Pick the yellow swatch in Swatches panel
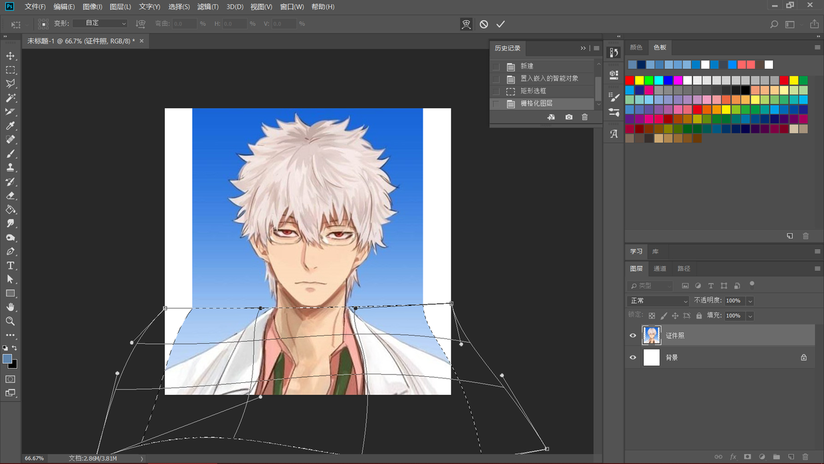824x464 pixels. tap(639, 80)
